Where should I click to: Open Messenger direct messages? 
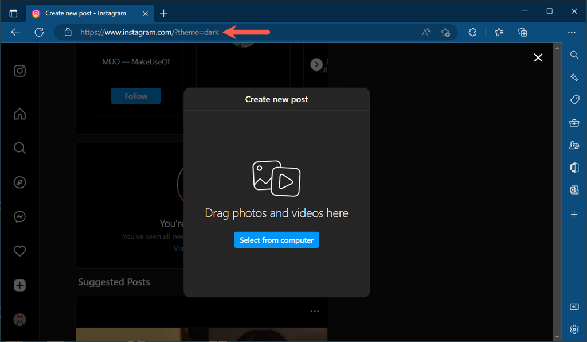19,217
